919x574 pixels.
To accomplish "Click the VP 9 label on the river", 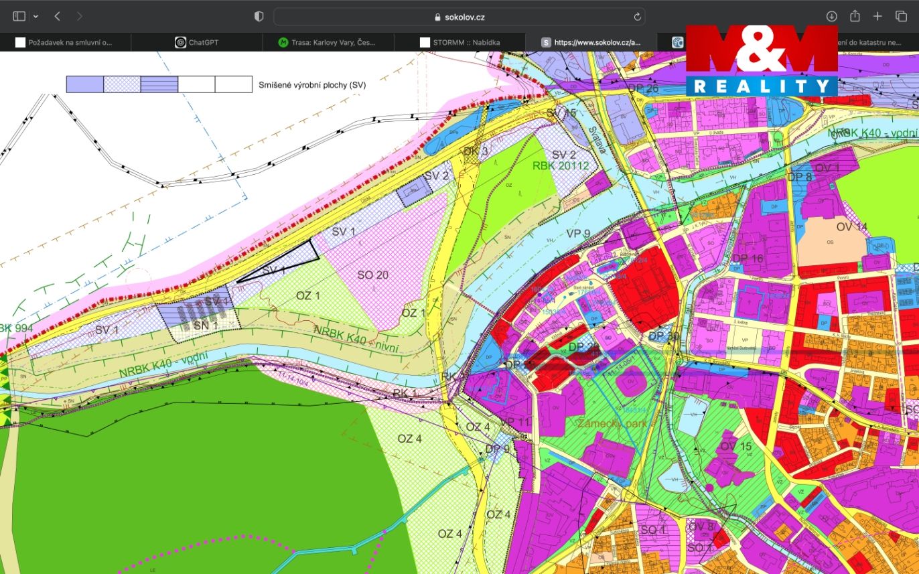I will click(577, 234).
